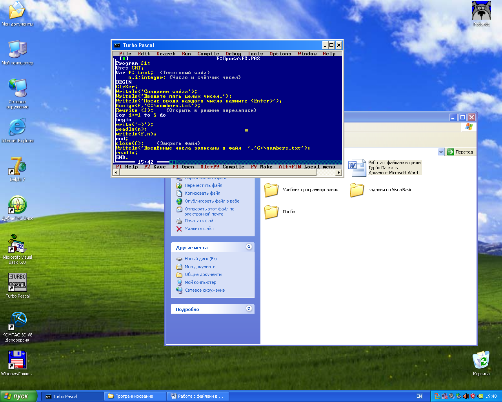502x402 pixels.
Task: Open the File menu in Turbo Pascal
Action: tap(125, 54)
